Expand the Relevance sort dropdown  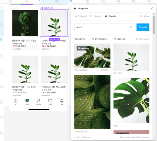[x=81, y=39]
